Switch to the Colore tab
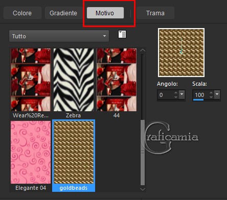The height and width of the screenshot is (200, 227). pos(22,13)
